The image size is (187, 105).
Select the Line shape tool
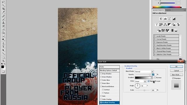point(4,53)
